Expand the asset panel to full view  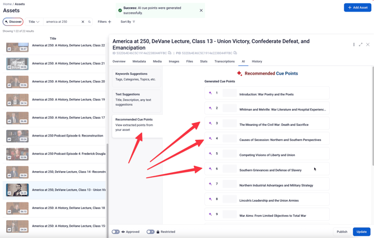tap(361, 45)
